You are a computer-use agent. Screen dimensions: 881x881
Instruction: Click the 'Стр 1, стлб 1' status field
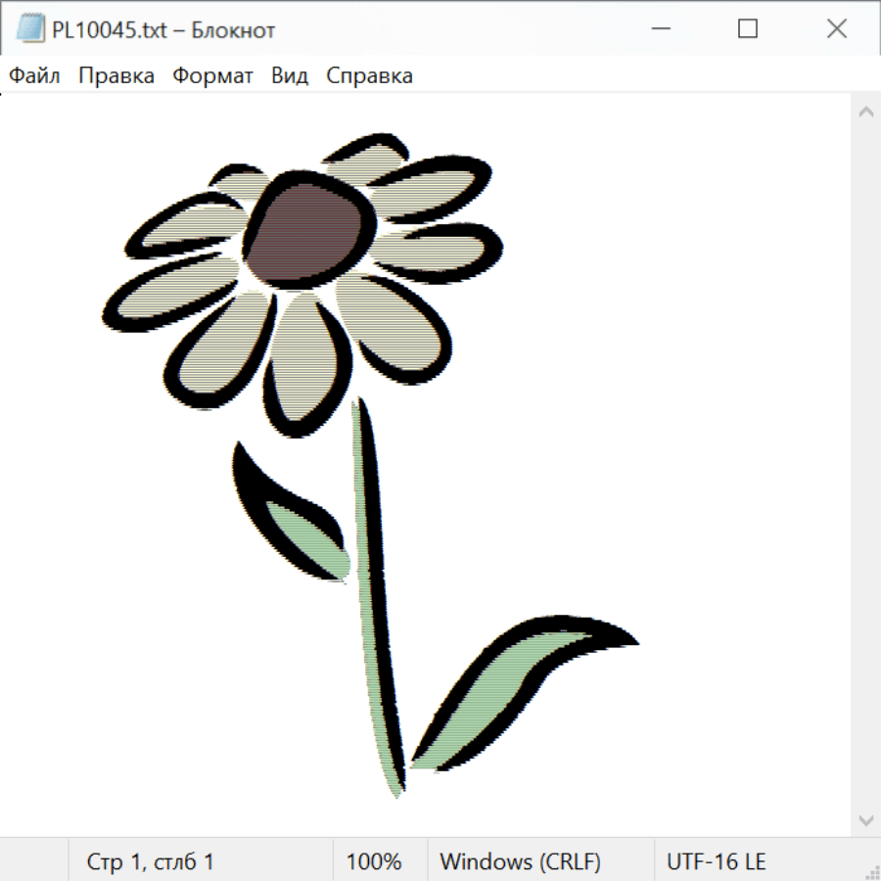coord(151,861)
